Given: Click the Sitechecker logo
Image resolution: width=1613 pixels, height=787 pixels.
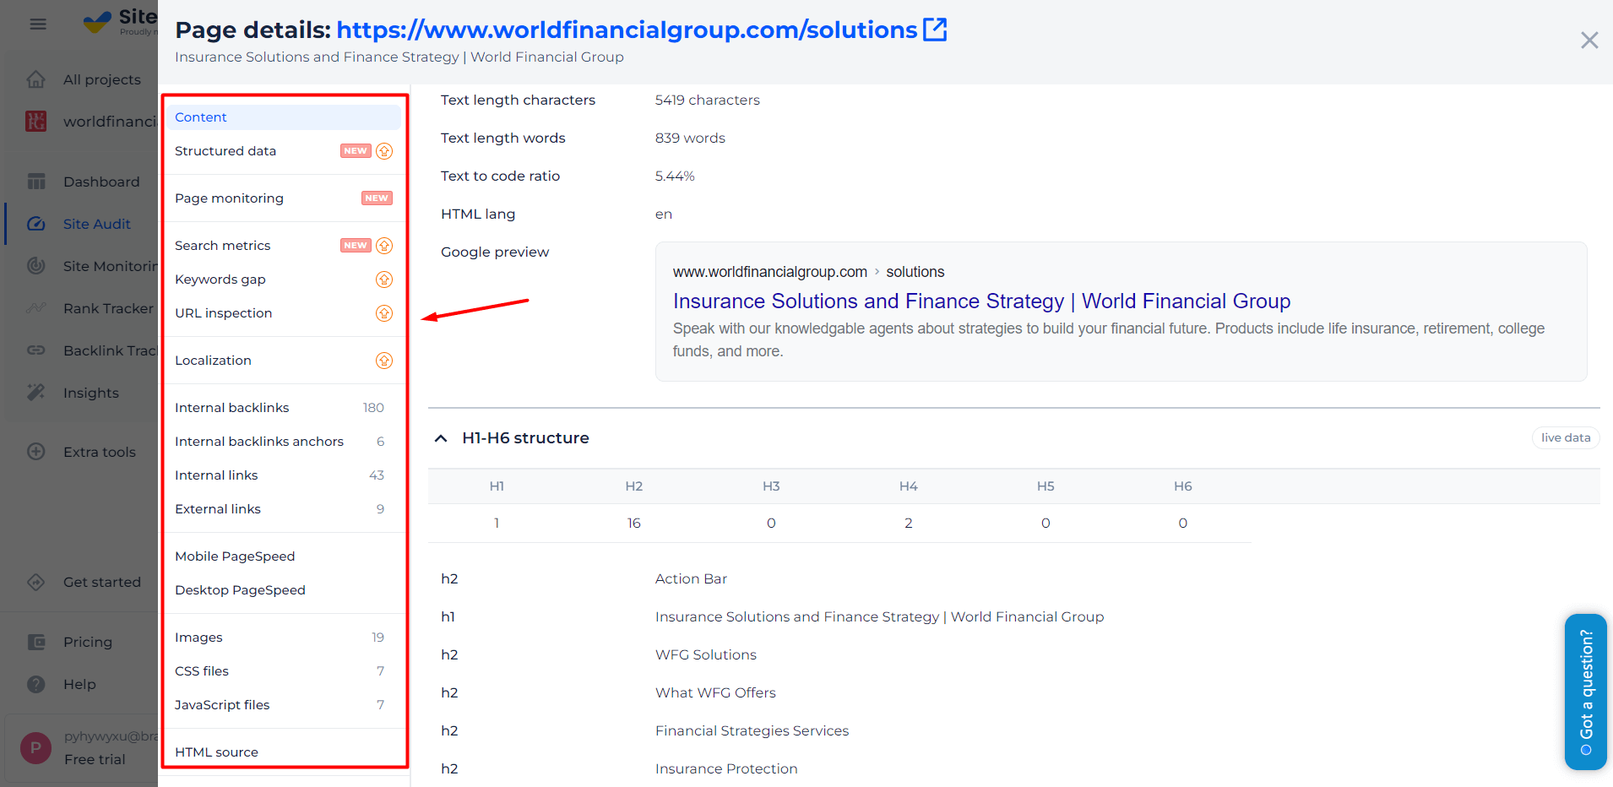Looking at the screenshot, I should (120, 20).
